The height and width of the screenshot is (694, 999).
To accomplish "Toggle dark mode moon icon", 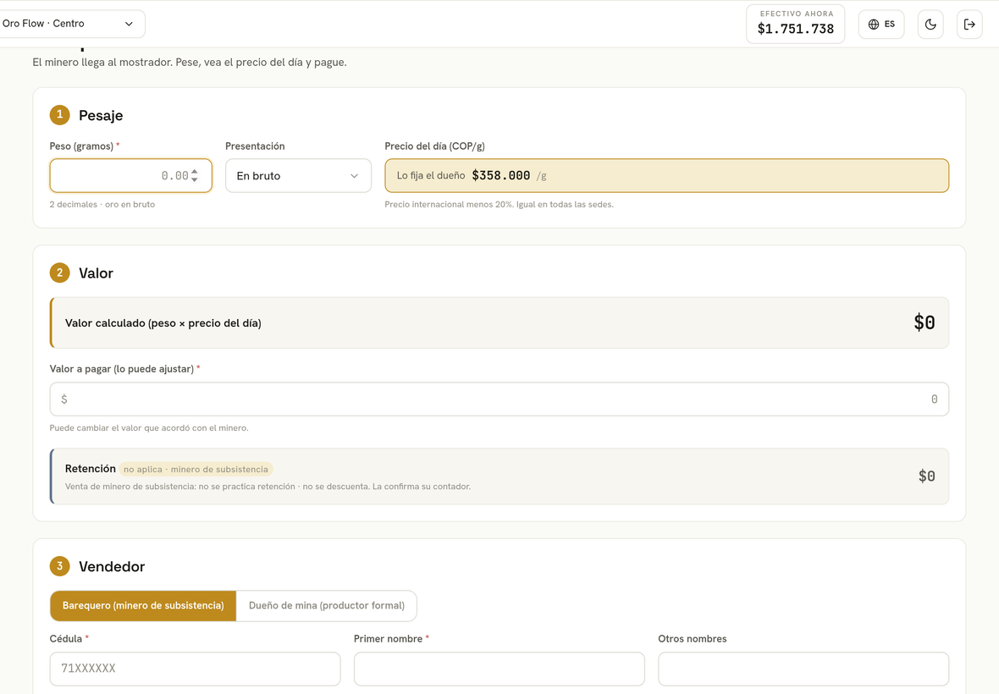I will click(930, 25).
